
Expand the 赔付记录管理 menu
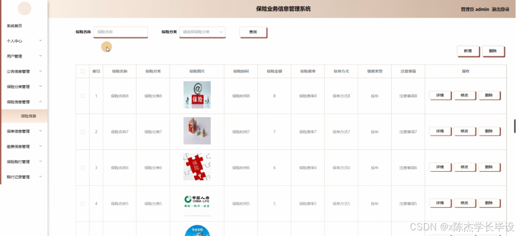[x=24, y=177]
